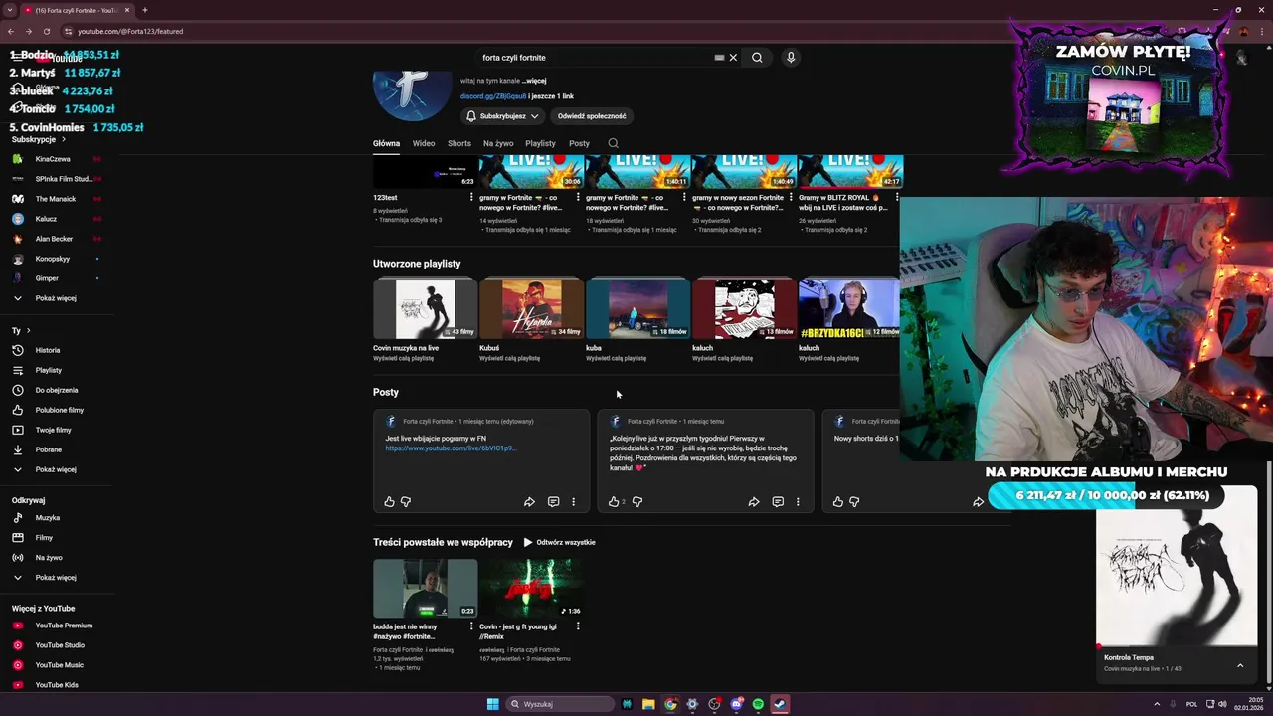Image resolution: width=1273 pixels, height=716 pixels.
Task: Select the Główna channel tab
Action: 386,143
